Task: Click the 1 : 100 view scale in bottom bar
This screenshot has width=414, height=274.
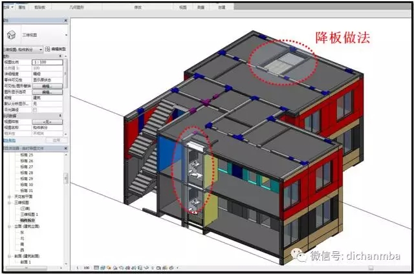Action: pyautogui.click(x=83, y=267)
